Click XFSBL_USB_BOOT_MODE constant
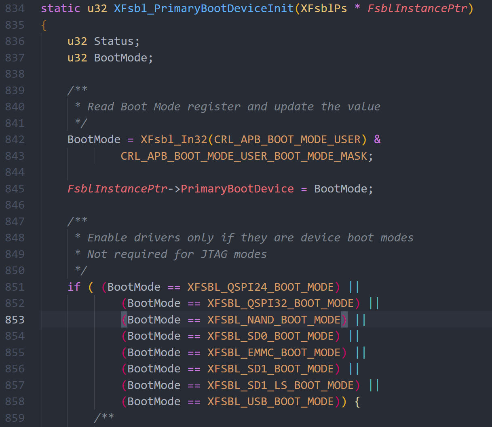 [270, 402]
